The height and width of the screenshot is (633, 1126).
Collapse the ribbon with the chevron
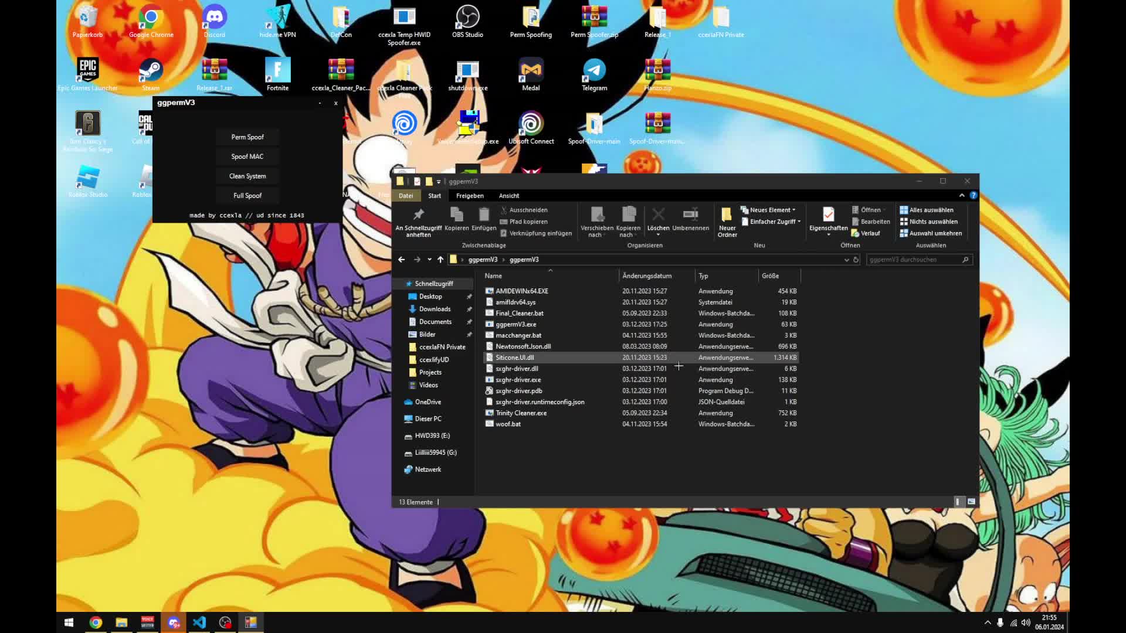pos(962,196)
